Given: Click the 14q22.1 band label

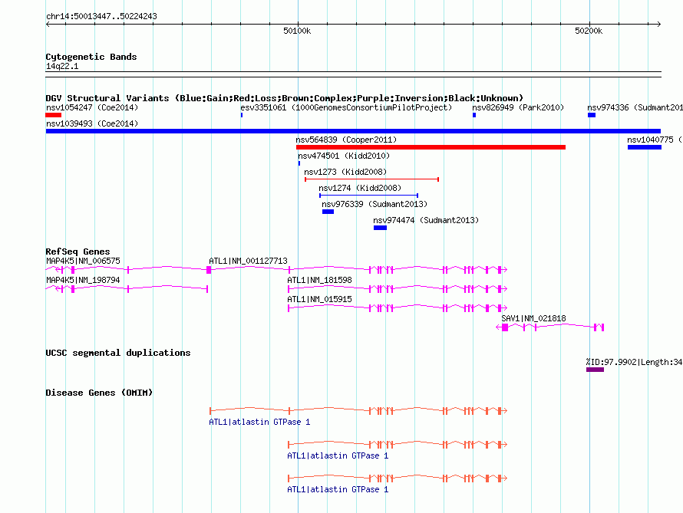Looking at the screenshot, I should [62, 66].
